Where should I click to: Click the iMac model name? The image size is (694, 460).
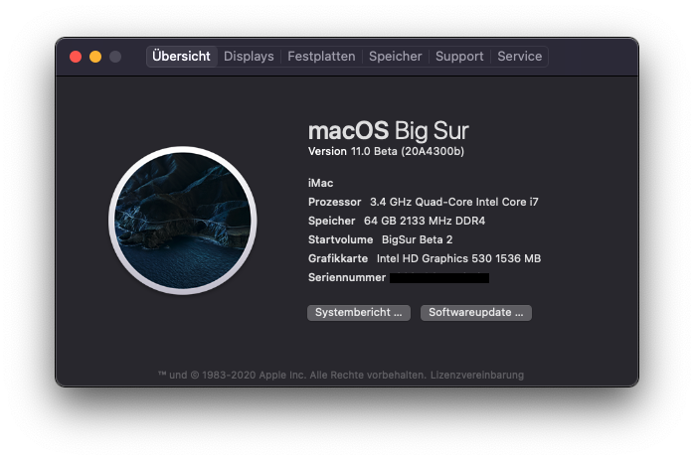[x=321, y=183]
